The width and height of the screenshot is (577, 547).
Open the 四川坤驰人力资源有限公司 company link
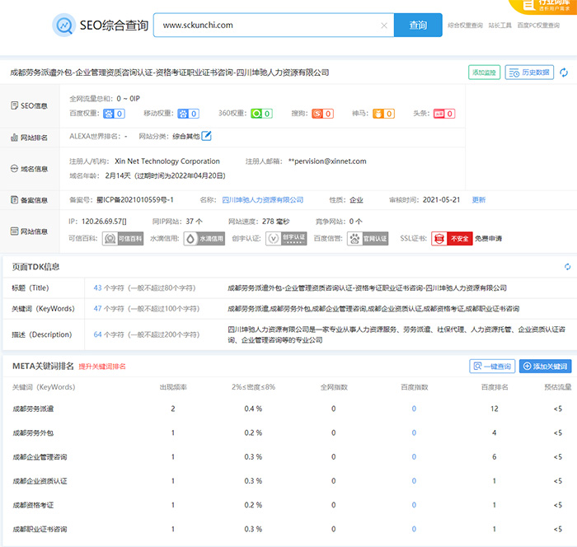coord(263,199)
